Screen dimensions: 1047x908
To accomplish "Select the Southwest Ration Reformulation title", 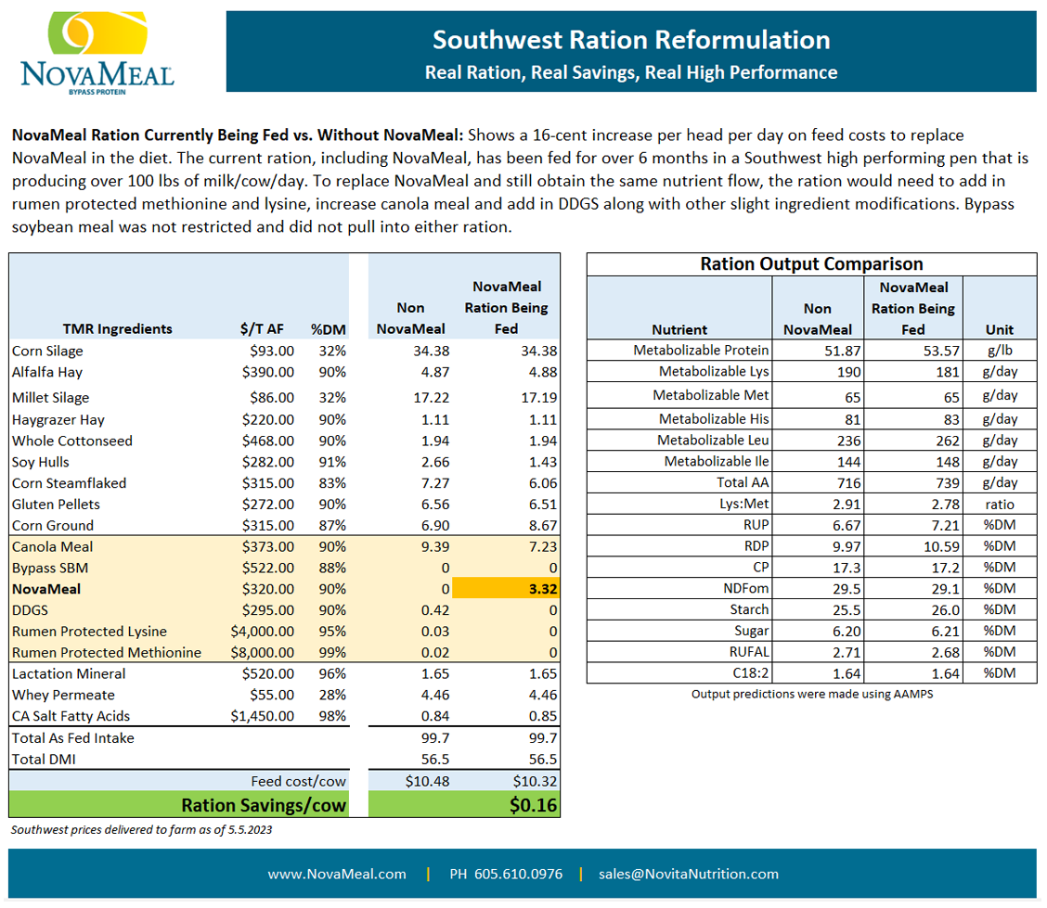I will [x=631, y=40].
